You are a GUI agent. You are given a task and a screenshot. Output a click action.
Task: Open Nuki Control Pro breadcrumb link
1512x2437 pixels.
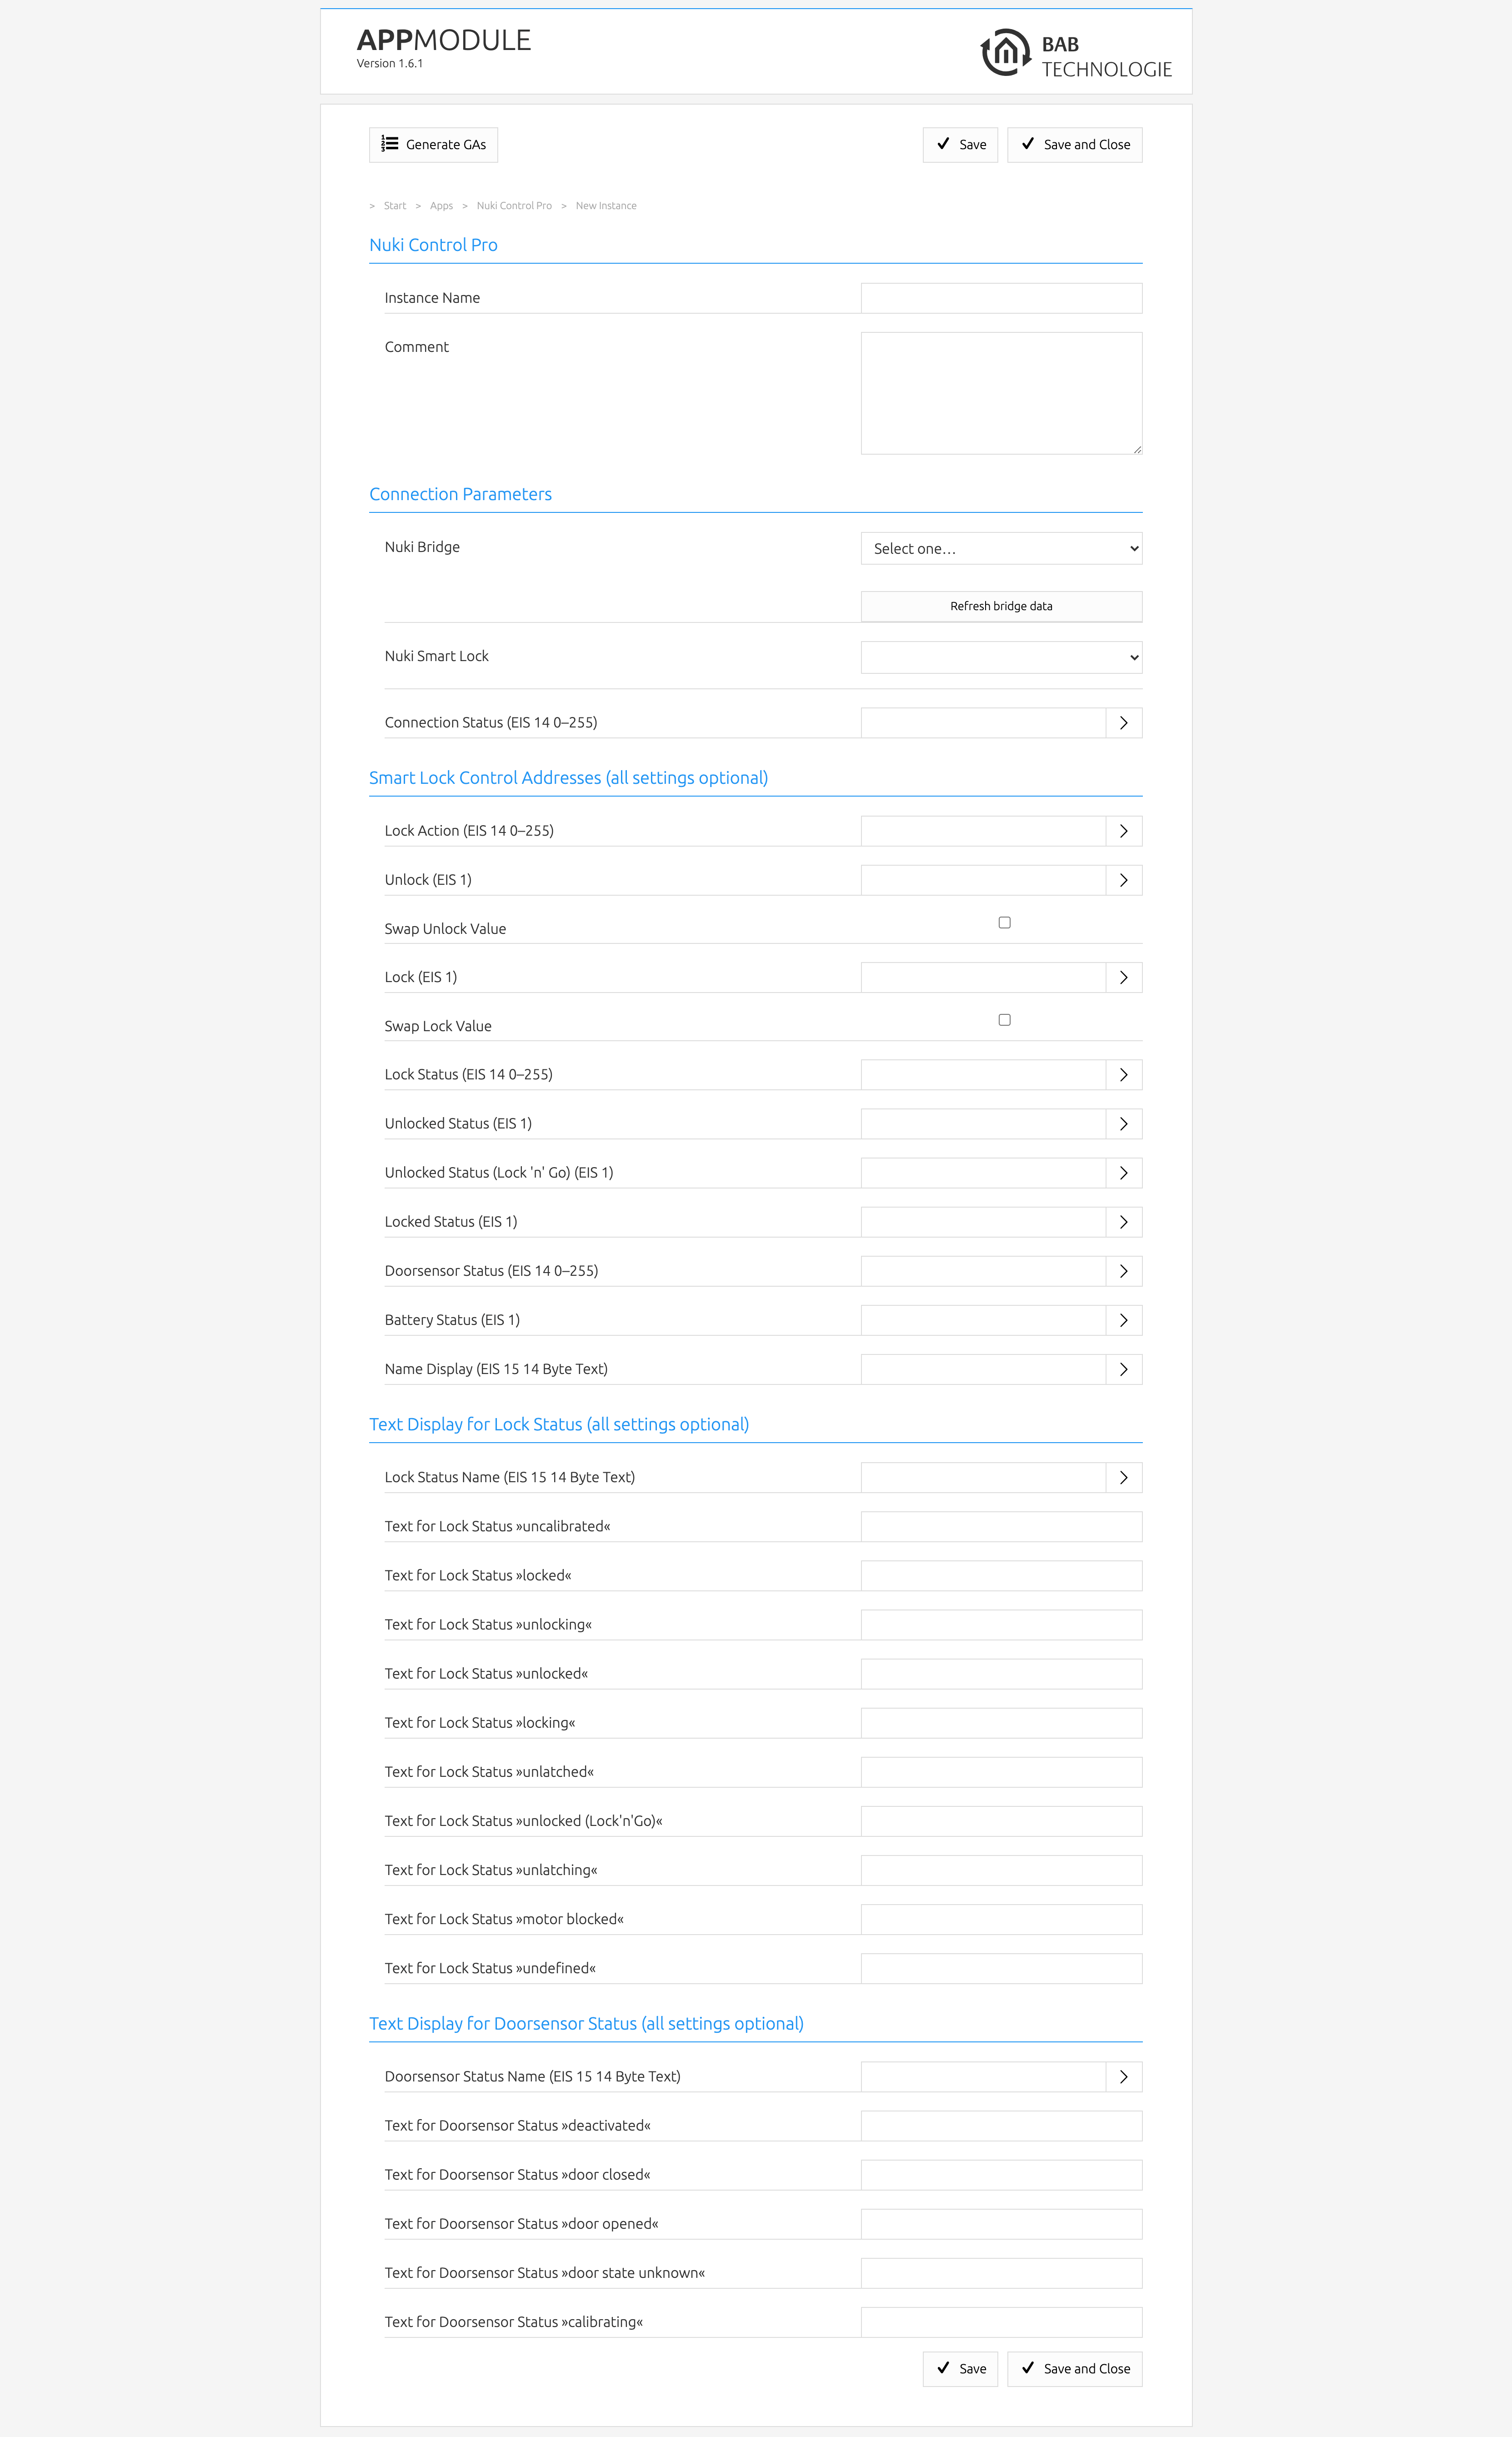pyautogui.click(x=514, y=206)
